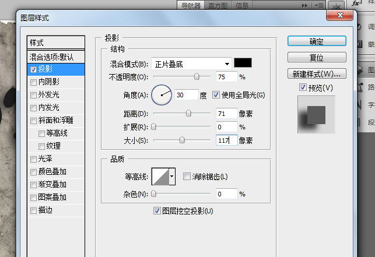Focus the 角度 value field showing 30

click(x=187, y=95)
